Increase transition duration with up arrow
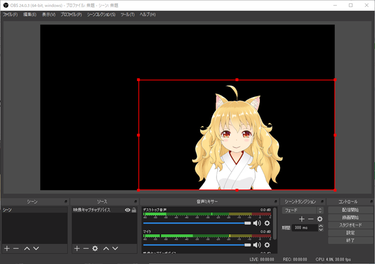This screenshot has width=375, height=264. pyautogui.click(x=321, y=226)
